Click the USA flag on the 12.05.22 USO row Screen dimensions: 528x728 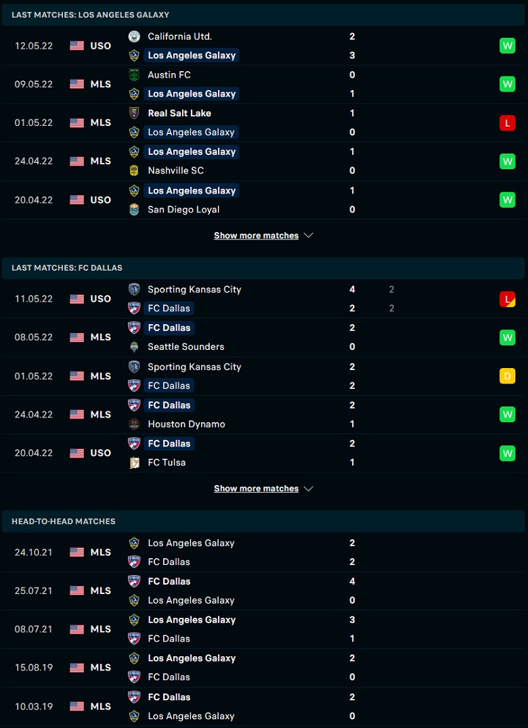(76, 45)
